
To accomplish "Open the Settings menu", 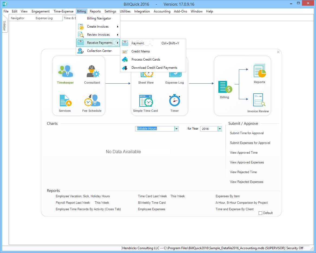I will [x=110, y=11].
